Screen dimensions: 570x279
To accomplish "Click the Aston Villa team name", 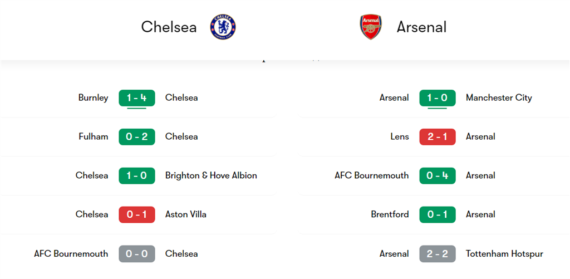I will point(186,214).
